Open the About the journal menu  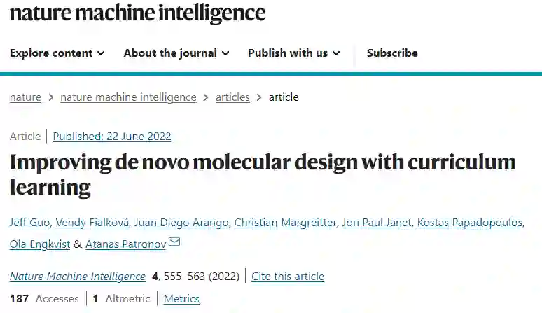point(176,53)
